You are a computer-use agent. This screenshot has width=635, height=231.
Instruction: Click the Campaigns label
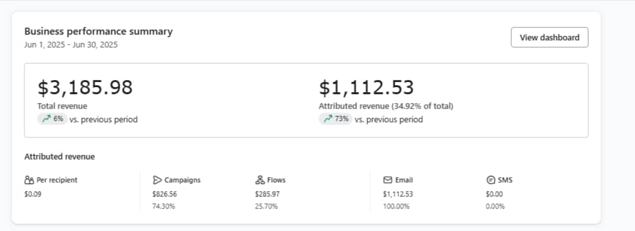(182, 180)
